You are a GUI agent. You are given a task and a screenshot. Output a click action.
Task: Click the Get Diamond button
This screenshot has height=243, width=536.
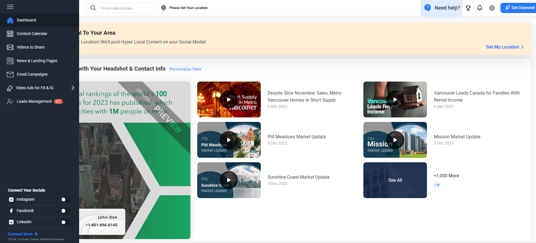pos(519,8)
